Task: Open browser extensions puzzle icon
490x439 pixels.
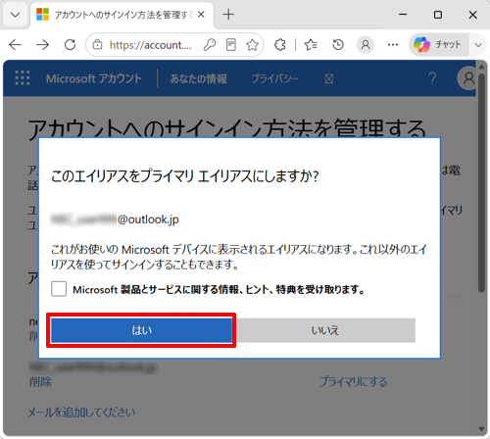Action: [280, 45]
